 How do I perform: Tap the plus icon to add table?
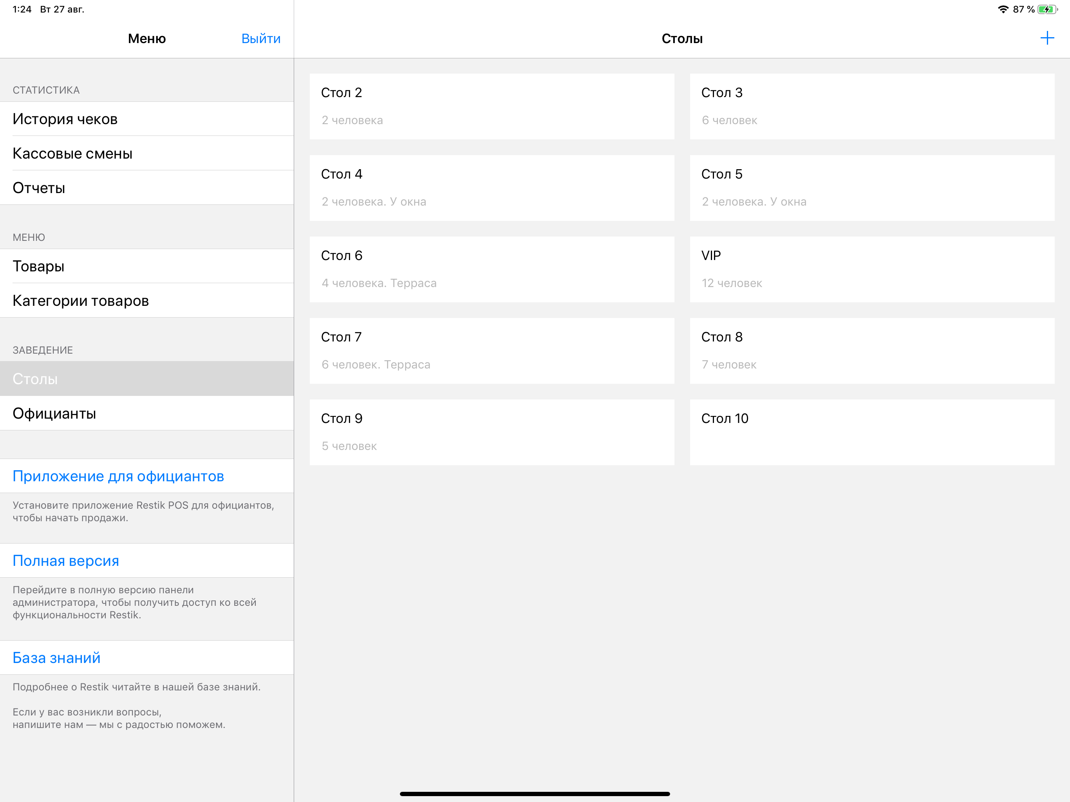tap(1046, 38)
